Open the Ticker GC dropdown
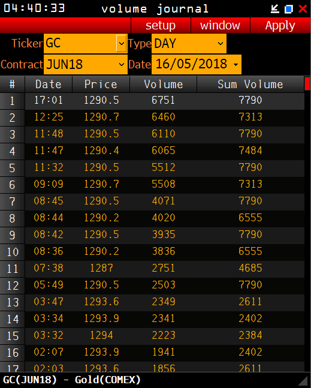The height and width of the screenshot is (388, 311). click(121, 44)
